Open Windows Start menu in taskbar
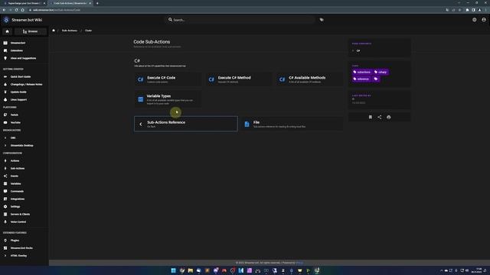The width and height of the screenshot is (490, 275). pyautogui.click(x=174, y=270)
